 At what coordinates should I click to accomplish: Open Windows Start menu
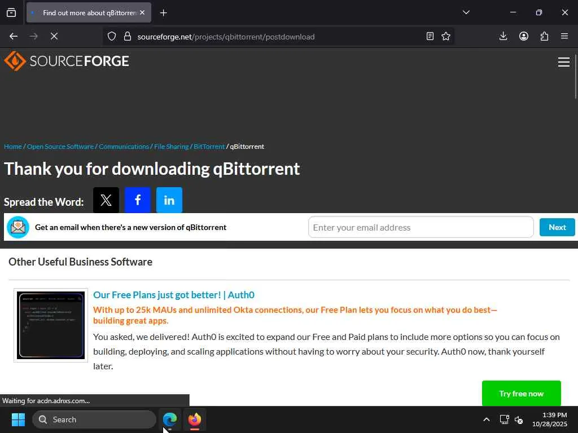(x=18, y=419)
